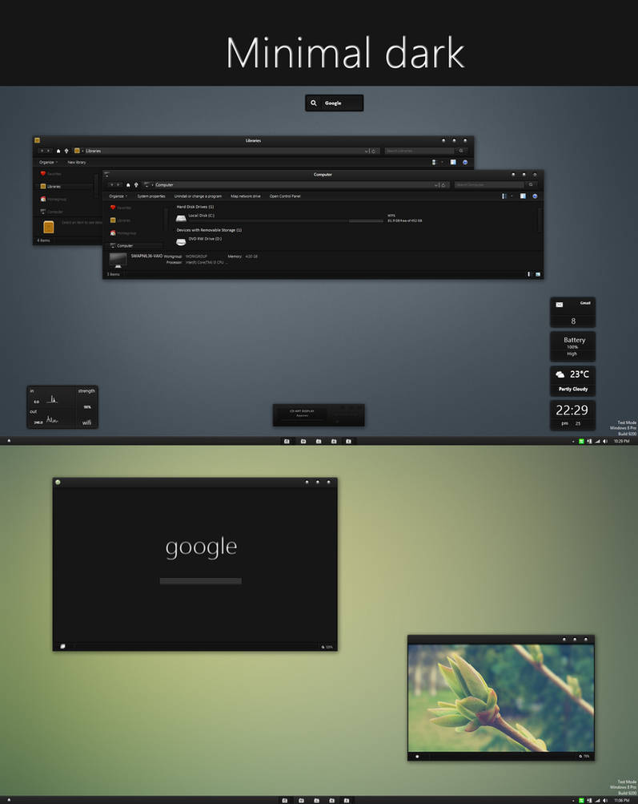638x804 pixels.
Task: Open Computer address history dropdown
Action: click(435, 184)
